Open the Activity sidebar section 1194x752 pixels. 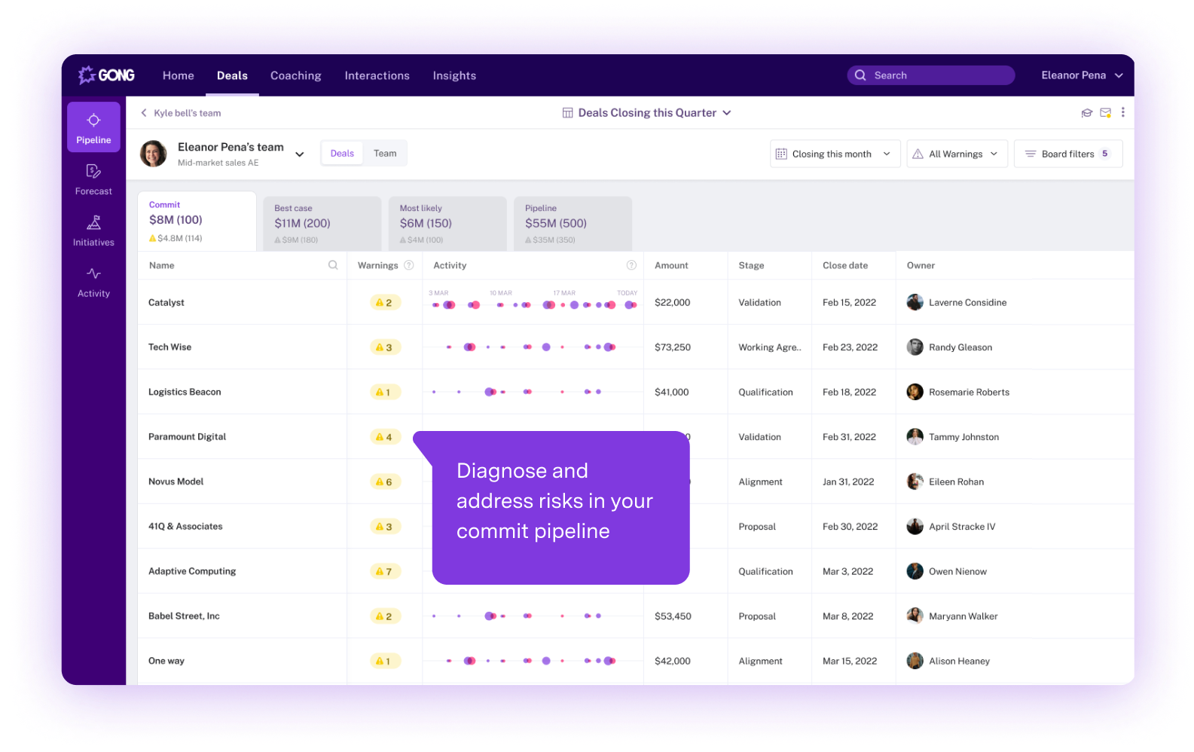tap(93, 282)
